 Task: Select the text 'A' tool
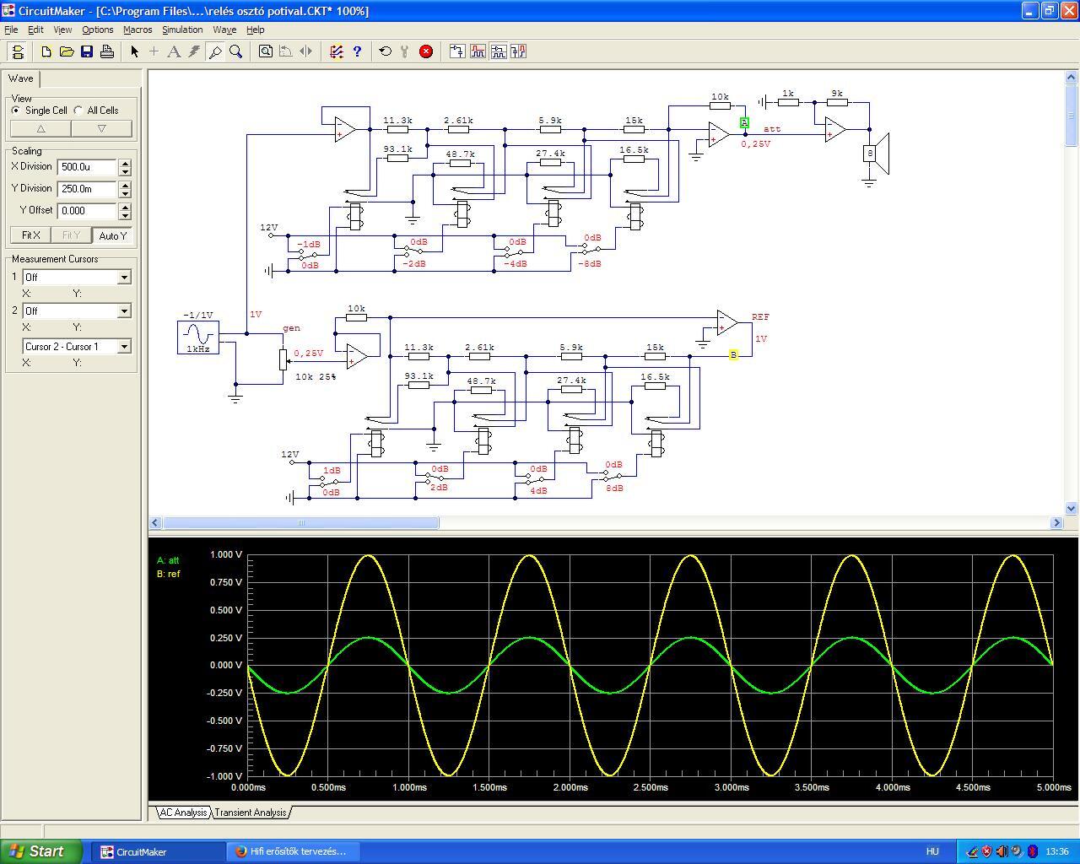click(174, 51)
